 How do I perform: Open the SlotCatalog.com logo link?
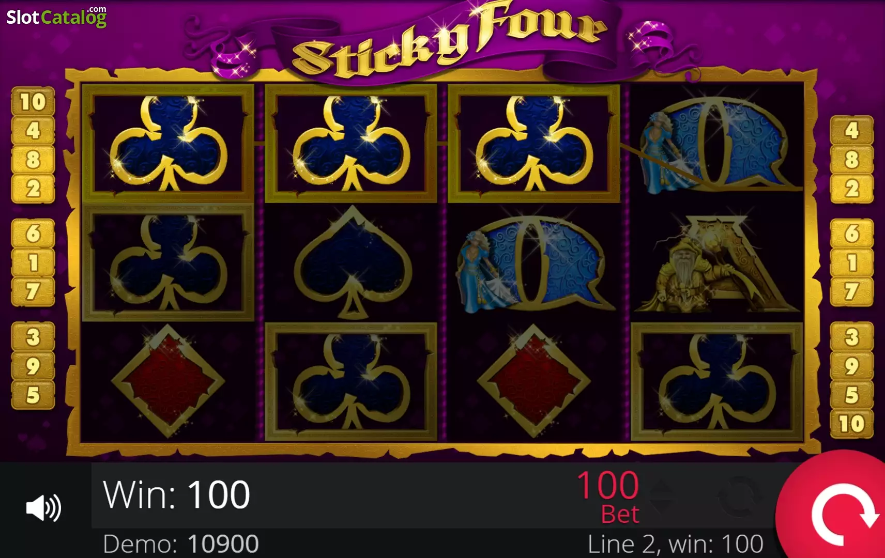(x=56, y=17)
